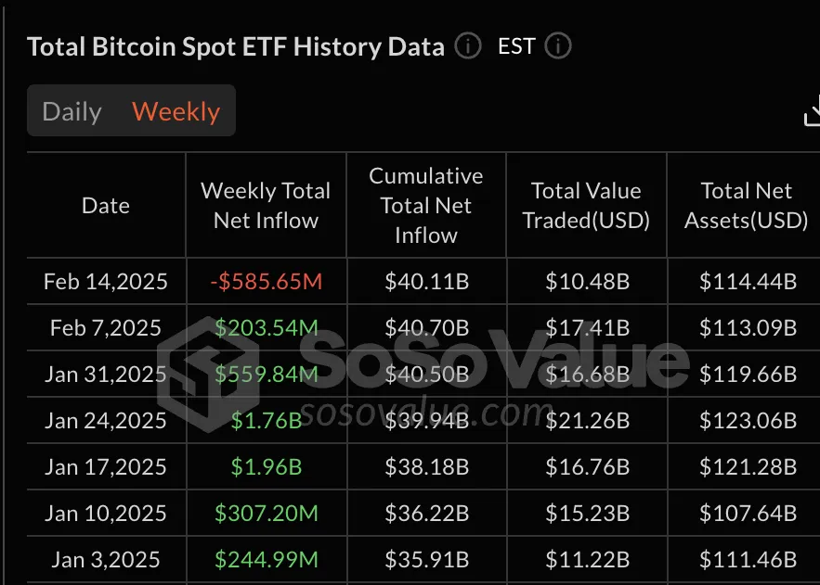Toggle from Weekly to Daily view
Image resolution: width=820 pixels, height=585 pixels.
pyautogui.click(x=72, y=110)
